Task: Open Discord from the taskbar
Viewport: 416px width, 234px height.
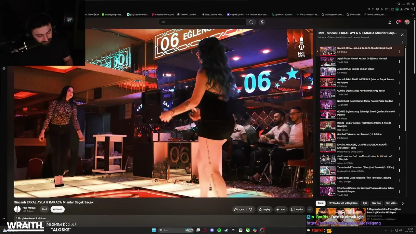Action: 212,230
